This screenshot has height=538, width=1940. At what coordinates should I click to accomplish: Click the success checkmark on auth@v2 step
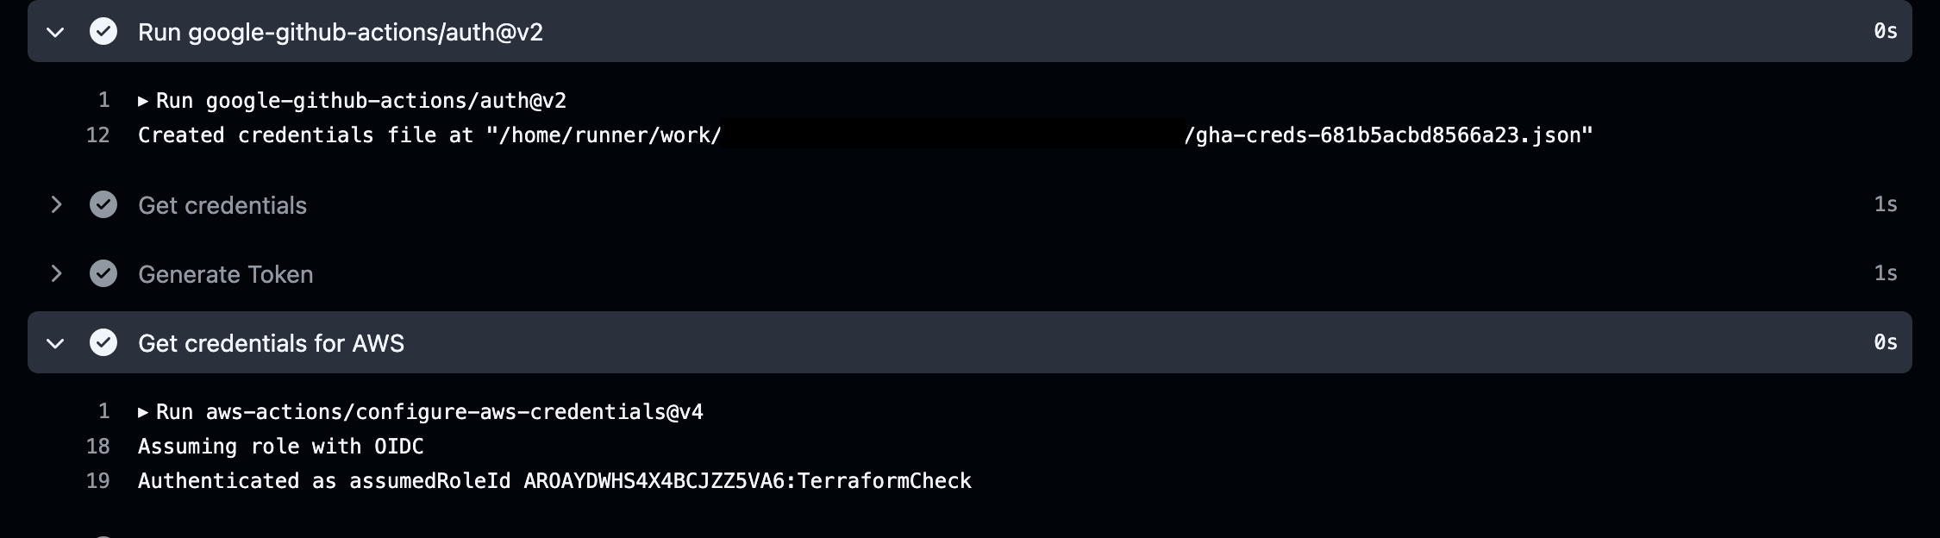(x=103, y=32)
